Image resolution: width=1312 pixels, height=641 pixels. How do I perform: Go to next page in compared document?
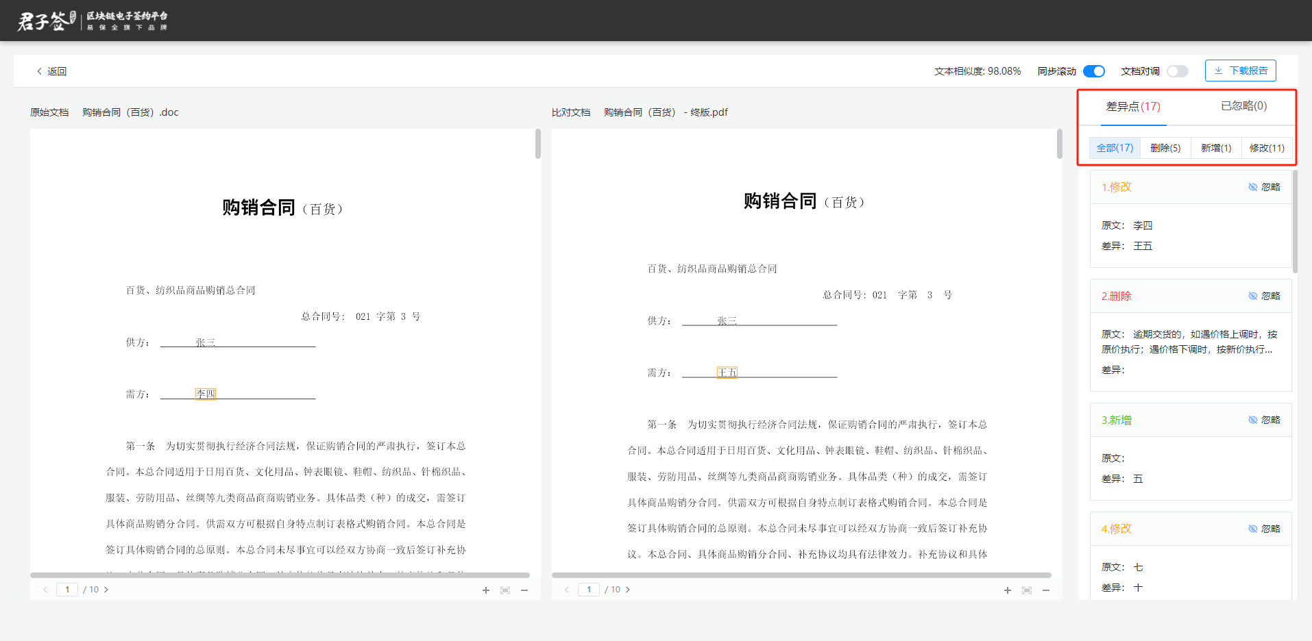[x=628, y=590]
